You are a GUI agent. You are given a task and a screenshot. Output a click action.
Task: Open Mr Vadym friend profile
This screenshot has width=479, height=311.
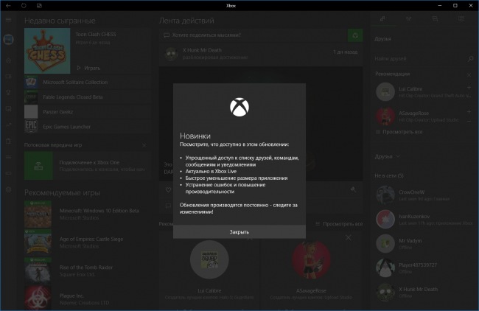[x=424, y=243]
